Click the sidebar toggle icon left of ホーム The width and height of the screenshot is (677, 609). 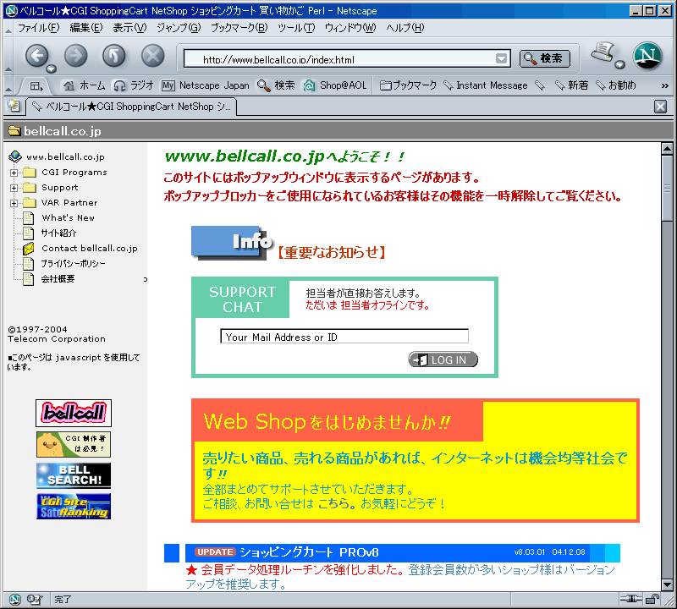click(36, 86)
